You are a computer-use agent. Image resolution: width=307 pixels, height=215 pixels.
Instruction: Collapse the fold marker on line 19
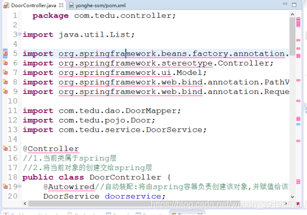19,186
